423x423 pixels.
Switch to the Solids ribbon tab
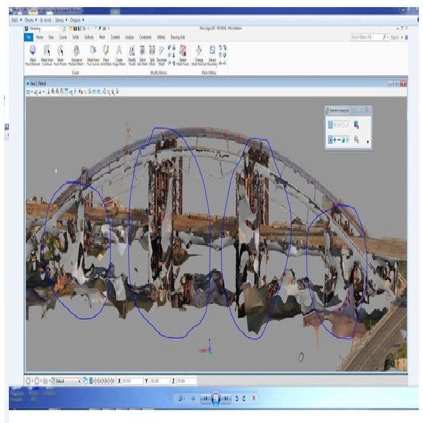coord(76,37)
